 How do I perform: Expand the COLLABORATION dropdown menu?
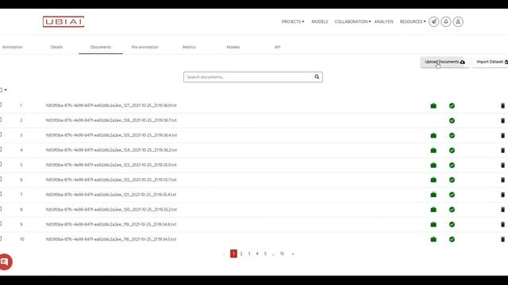(352, 21)
